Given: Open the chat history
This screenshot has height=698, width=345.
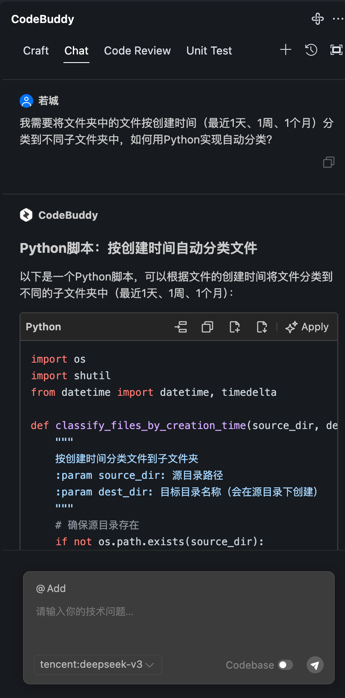Looking at the screenshot, I should tap(311, 50).
